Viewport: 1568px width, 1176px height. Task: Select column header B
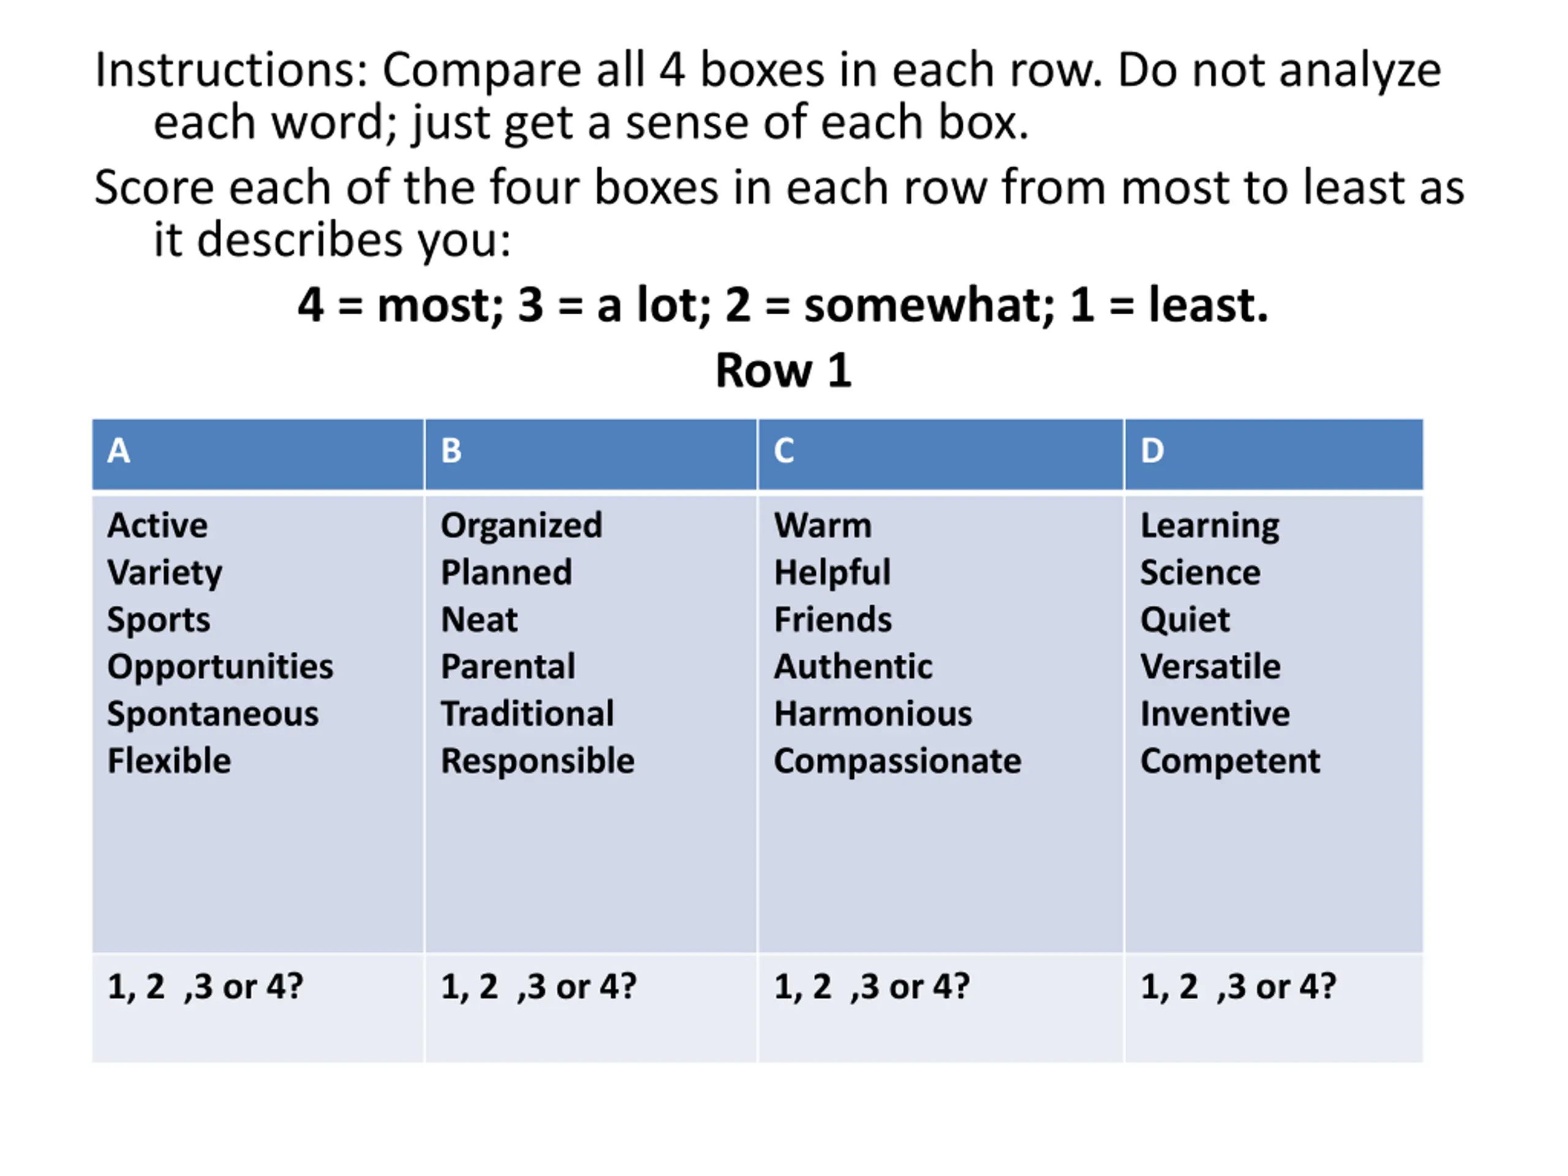590,454
